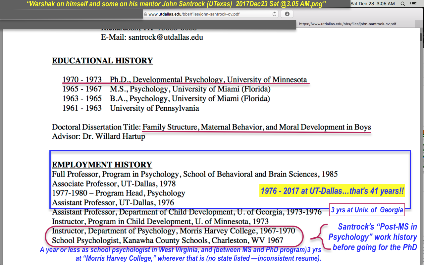Image resolution: width=424 pixels, height=265 pixels.
Task: Click the Sat Dec 23 3:05 AM clock
Action: click(x=372, y=4)
